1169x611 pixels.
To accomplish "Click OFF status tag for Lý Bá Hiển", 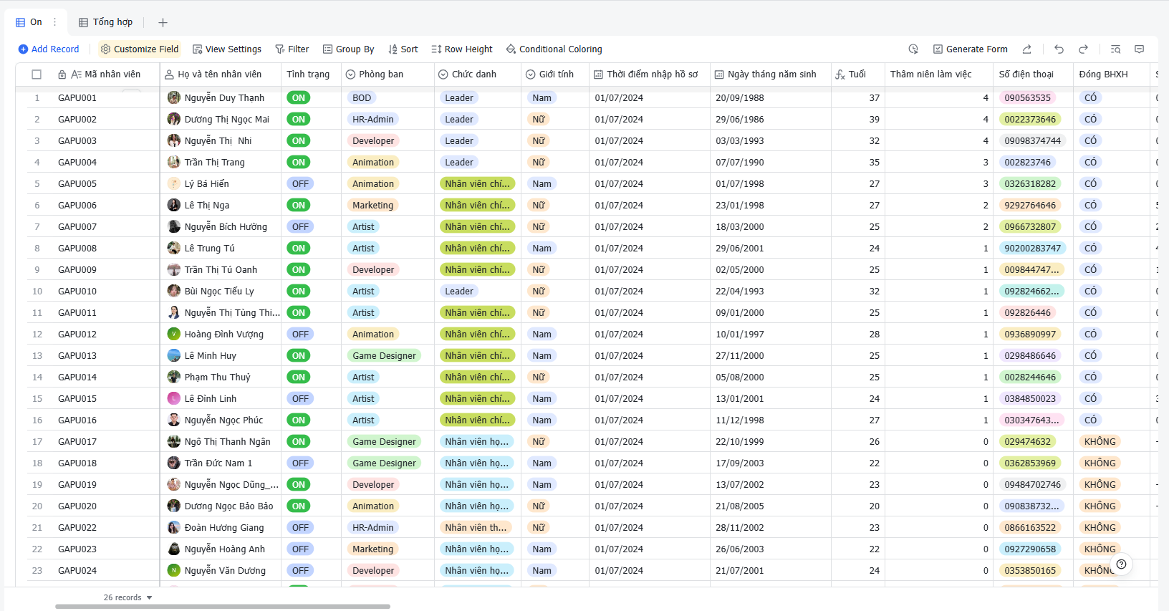I will pyautogui.click(x=300, y=183).
